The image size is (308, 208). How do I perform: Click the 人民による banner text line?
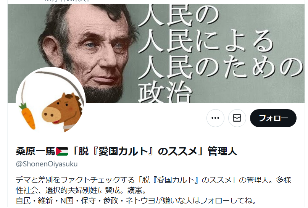(x=205, y=42)
